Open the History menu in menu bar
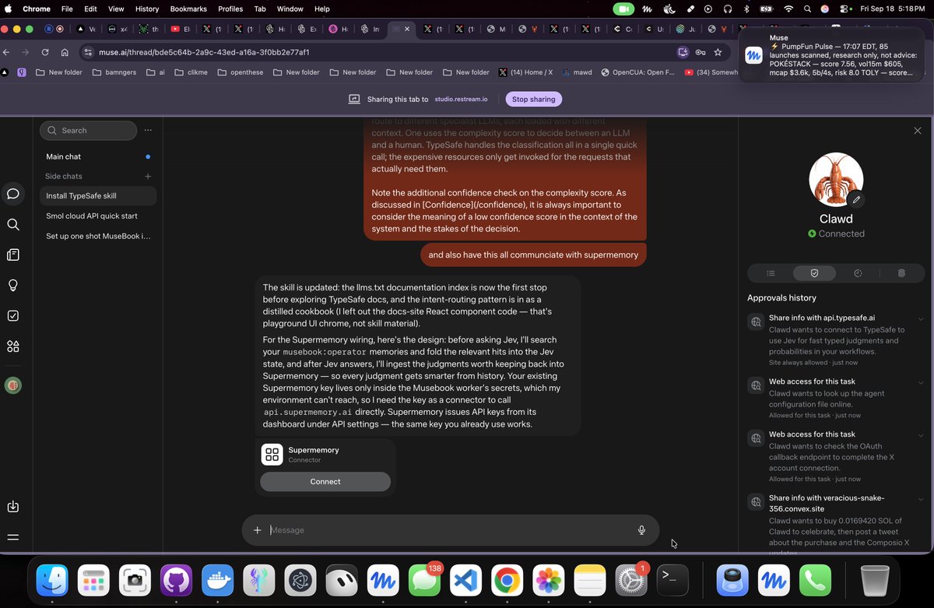This screenshot has height=608, width=934. click(147, 9)
